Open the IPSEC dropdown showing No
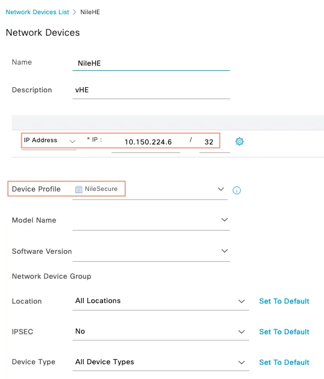Screen dimensions: 324x379 click(161, 331)
